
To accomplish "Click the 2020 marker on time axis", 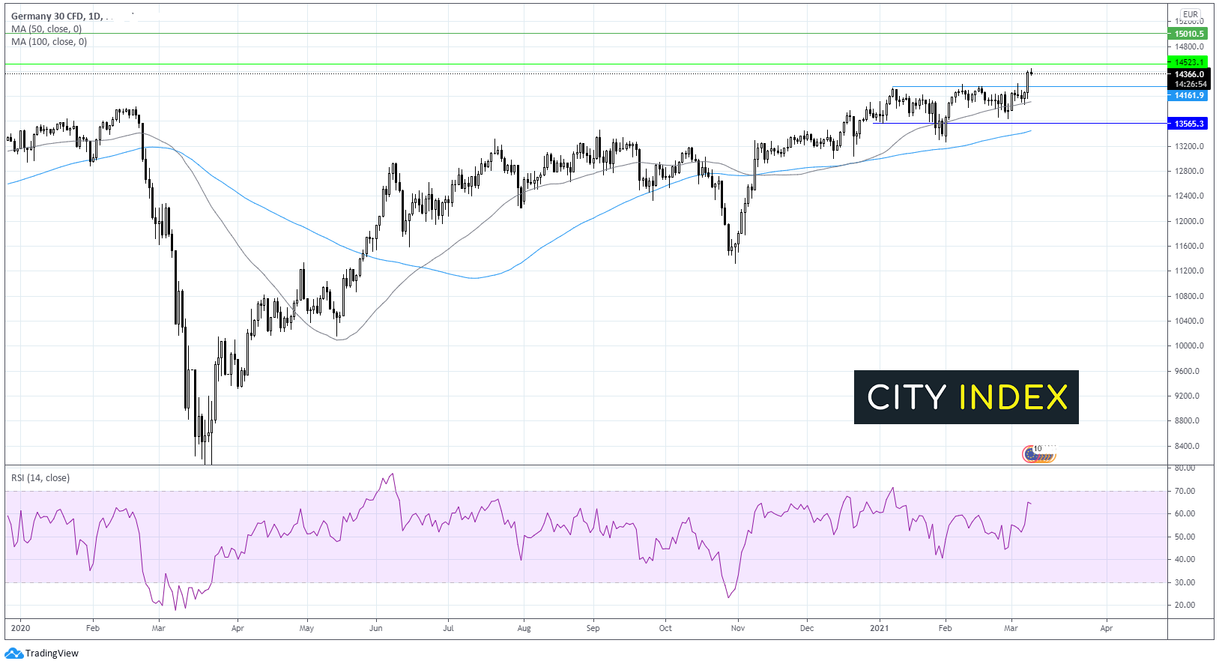I will coord(20,628).
